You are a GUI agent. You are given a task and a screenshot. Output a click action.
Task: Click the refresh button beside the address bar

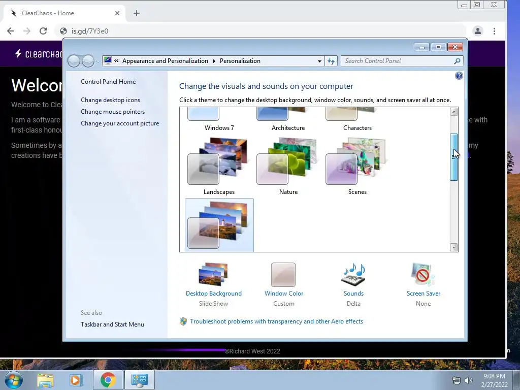click(x=331, y=61)
